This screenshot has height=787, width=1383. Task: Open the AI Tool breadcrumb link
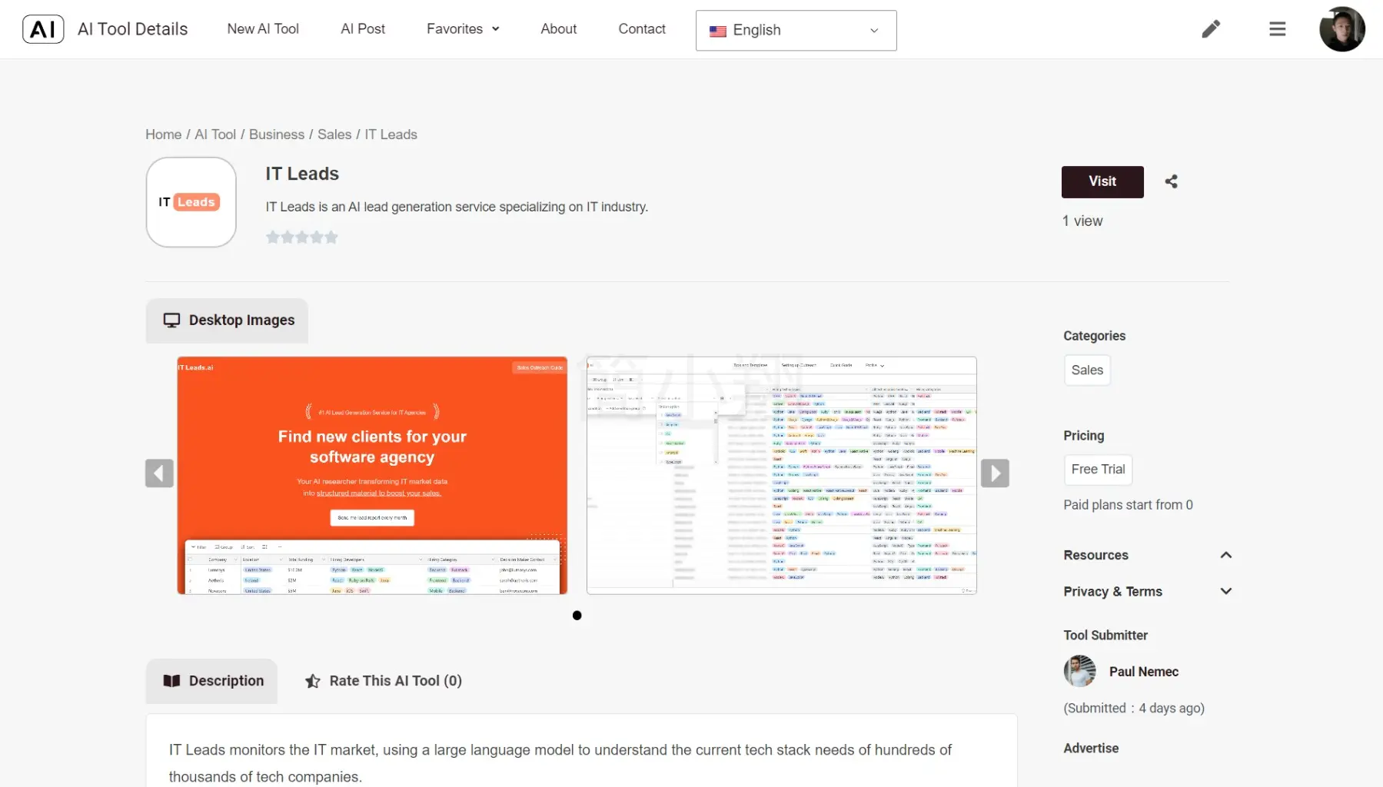point(215,134)
